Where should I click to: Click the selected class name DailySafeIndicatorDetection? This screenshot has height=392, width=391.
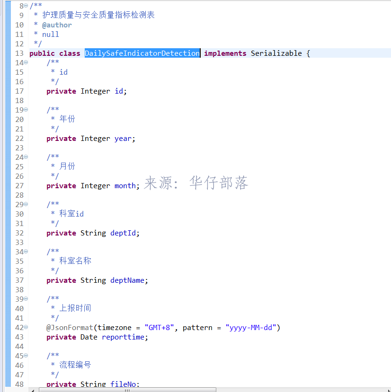(142, 53)
